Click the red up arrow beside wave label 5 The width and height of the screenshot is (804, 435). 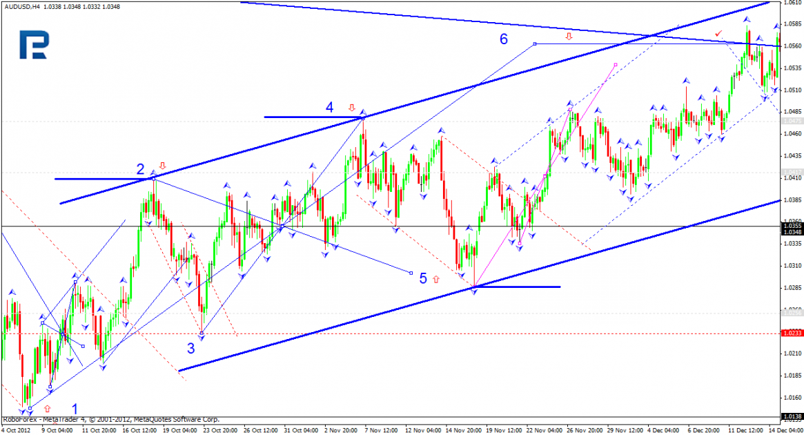click(436, 280)
